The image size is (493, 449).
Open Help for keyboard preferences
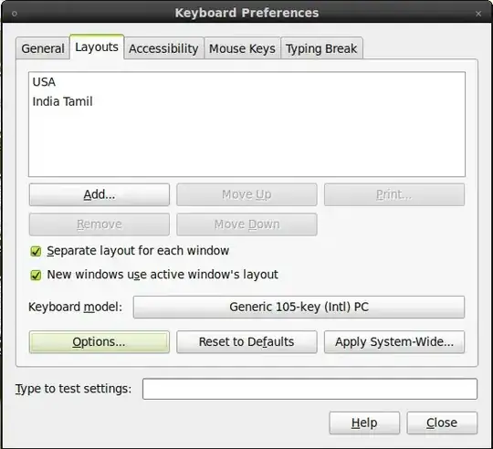(364, 423)
